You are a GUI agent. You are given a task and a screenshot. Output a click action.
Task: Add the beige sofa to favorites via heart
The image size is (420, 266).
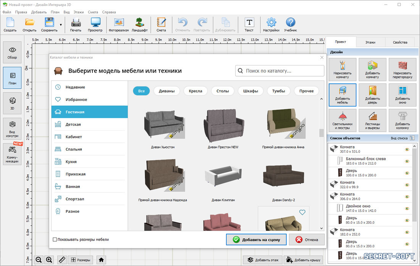point(302,212)
